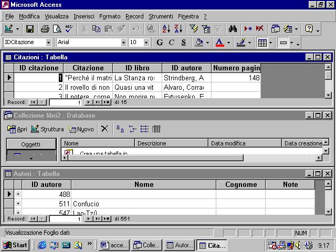Screen dimensions: 336x252
Task: Click the View design icon in toolbar
Action: tap(9, 29)
